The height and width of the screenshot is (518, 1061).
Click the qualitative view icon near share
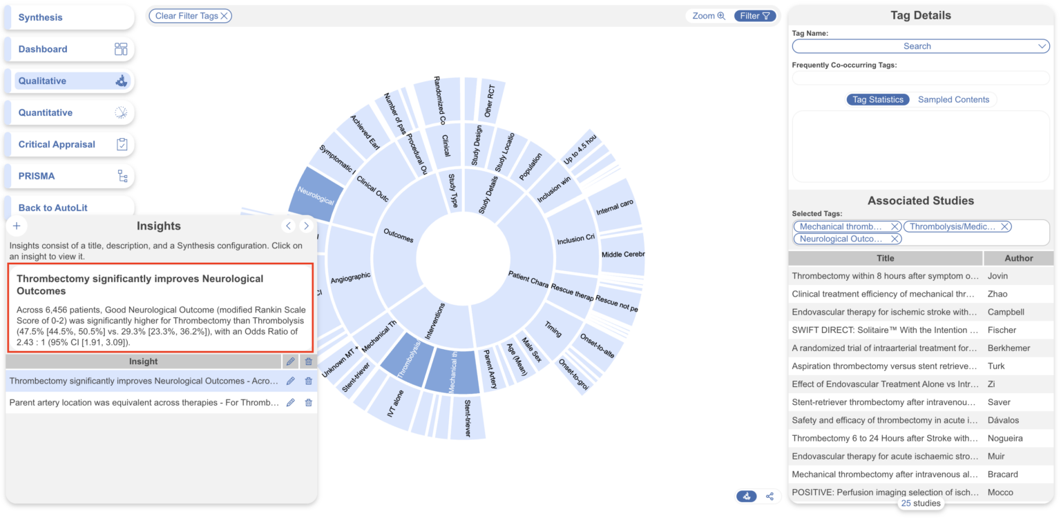click(x=747, y=496)
